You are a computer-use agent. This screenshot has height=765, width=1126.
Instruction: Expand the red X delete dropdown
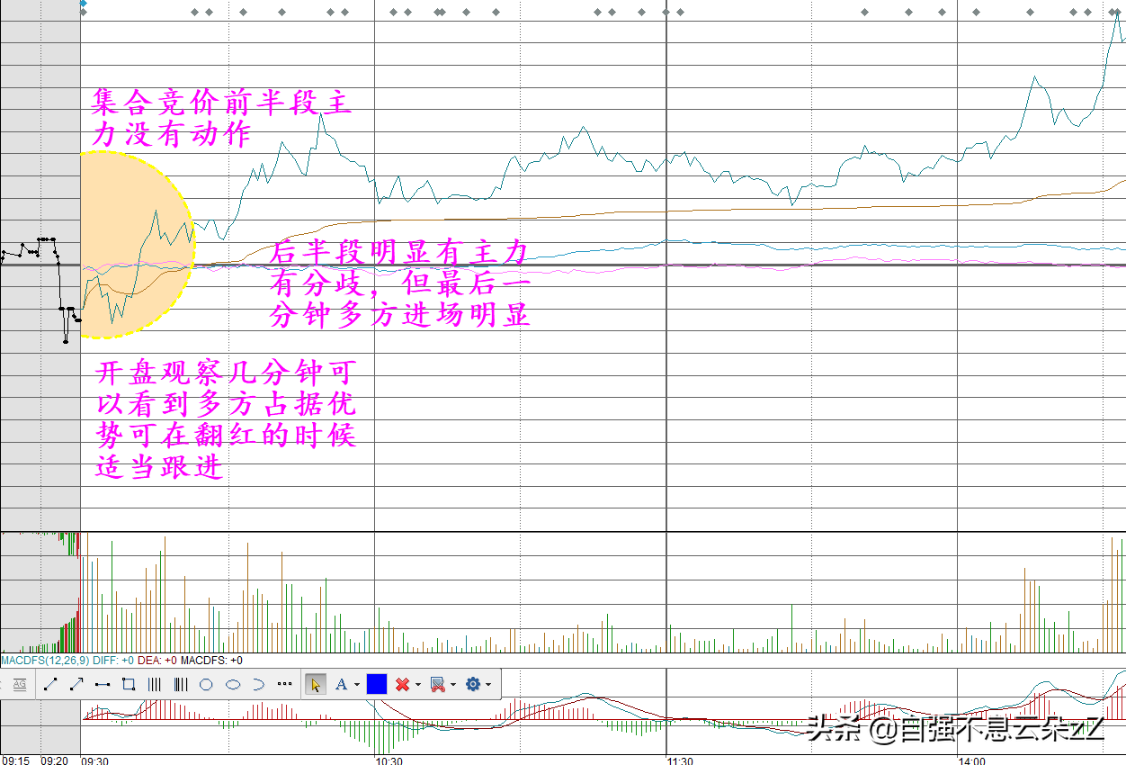418,685
